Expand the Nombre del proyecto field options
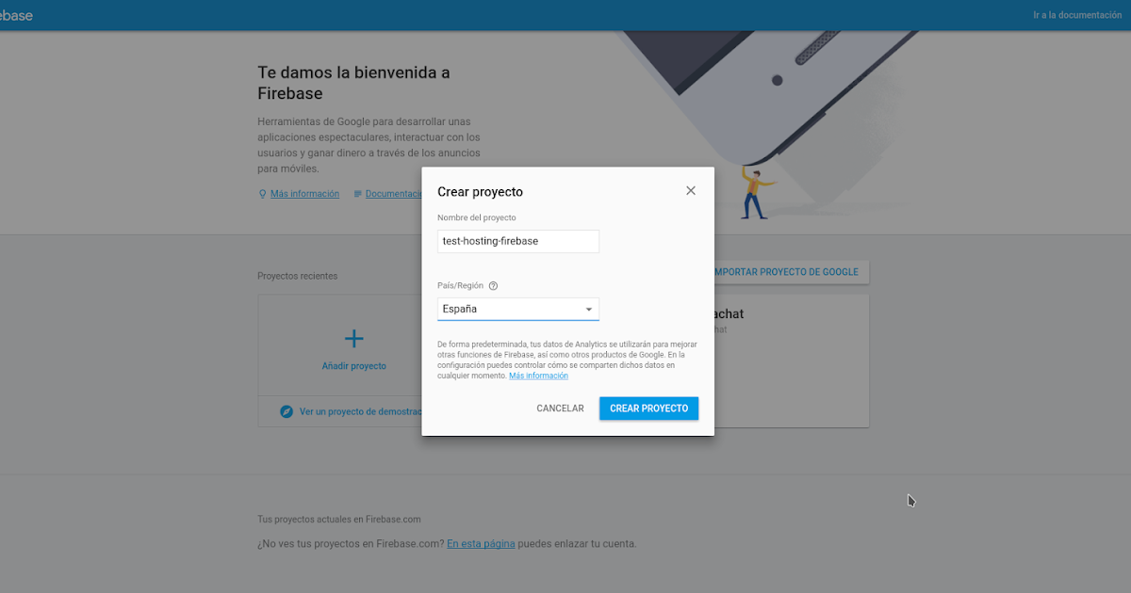Image resolution: width=1131 pixels, height=593 pixels. [x=518, y=241]
